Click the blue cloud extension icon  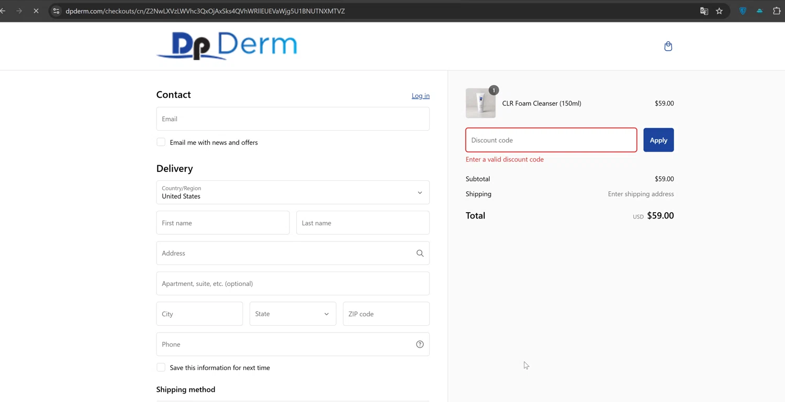(x=760, y=11)
